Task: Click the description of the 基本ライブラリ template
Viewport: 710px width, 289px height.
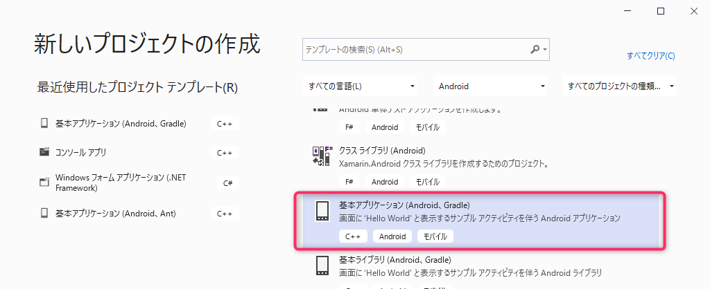Action: point(471,272)
